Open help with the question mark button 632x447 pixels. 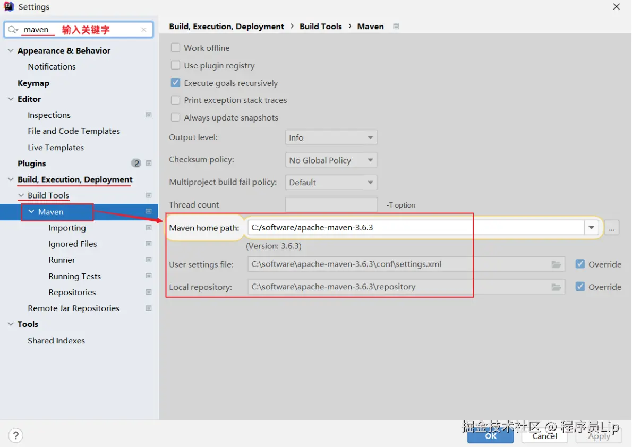click(x=15, y=435)
